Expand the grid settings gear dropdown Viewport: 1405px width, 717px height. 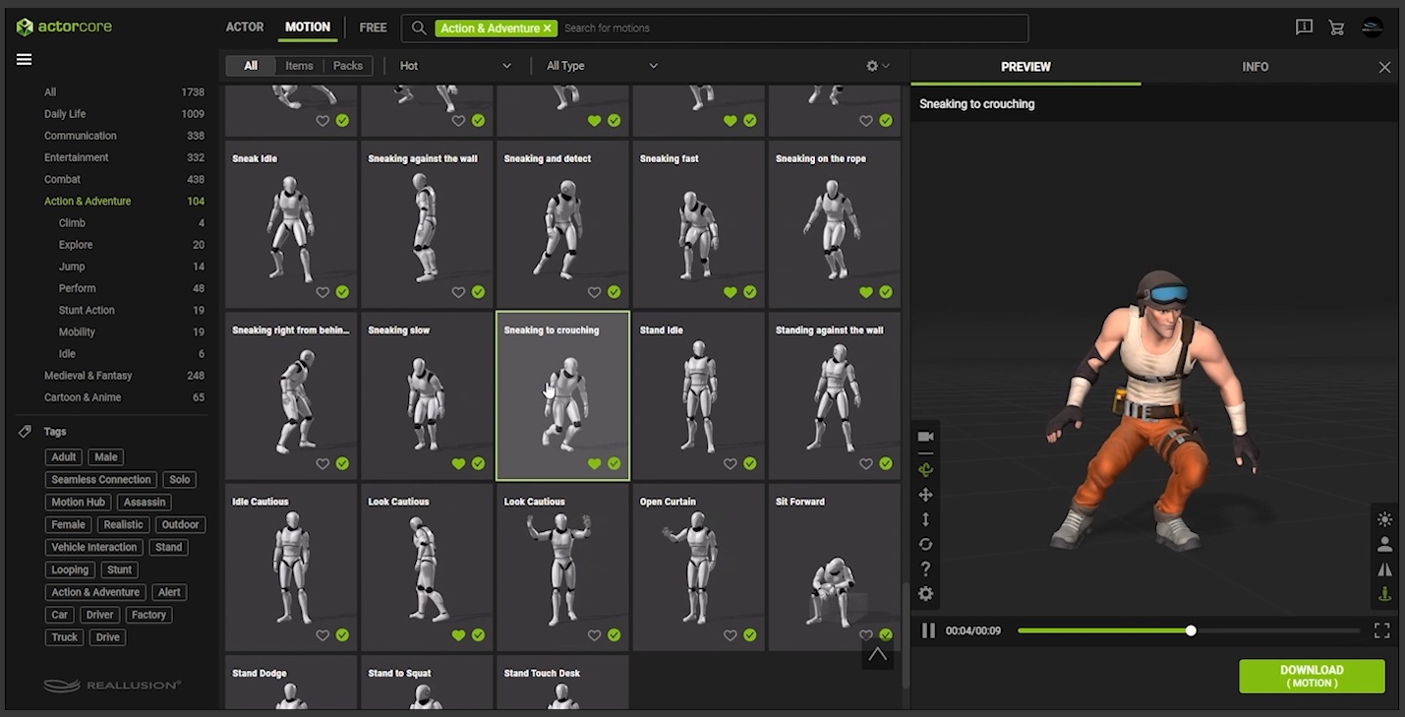pyautogui.click(x=877, y=66)
